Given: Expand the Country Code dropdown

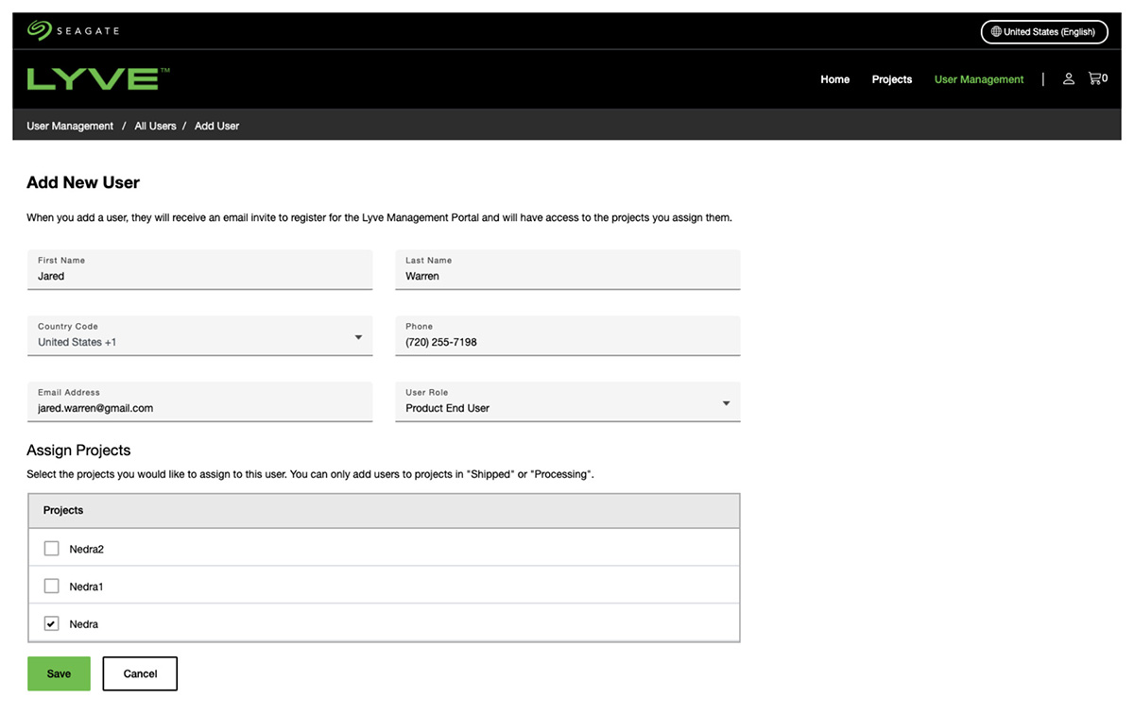Looking at the screenshot, I should click(200, 336).
